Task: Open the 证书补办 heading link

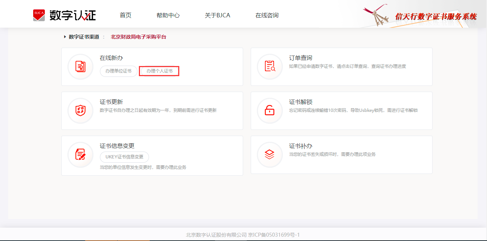Action: [x=301, y=146]
